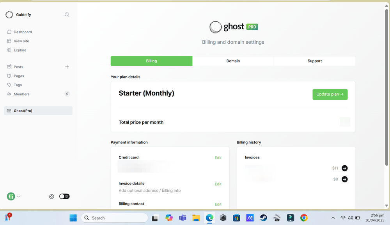Image resolution: width=390 pixels, height=225 pixels.
Task: Click the "Your plan details" heading
Action: point(125,77)
